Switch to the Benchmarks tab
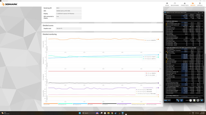 tap(175, 4)
